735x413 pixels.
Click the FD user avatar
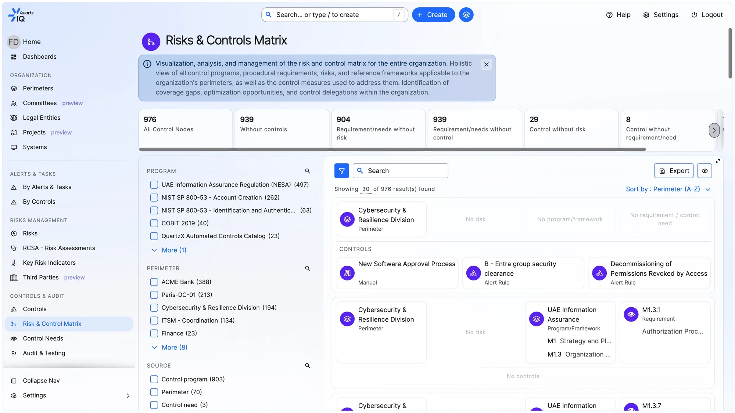point(14,42)
